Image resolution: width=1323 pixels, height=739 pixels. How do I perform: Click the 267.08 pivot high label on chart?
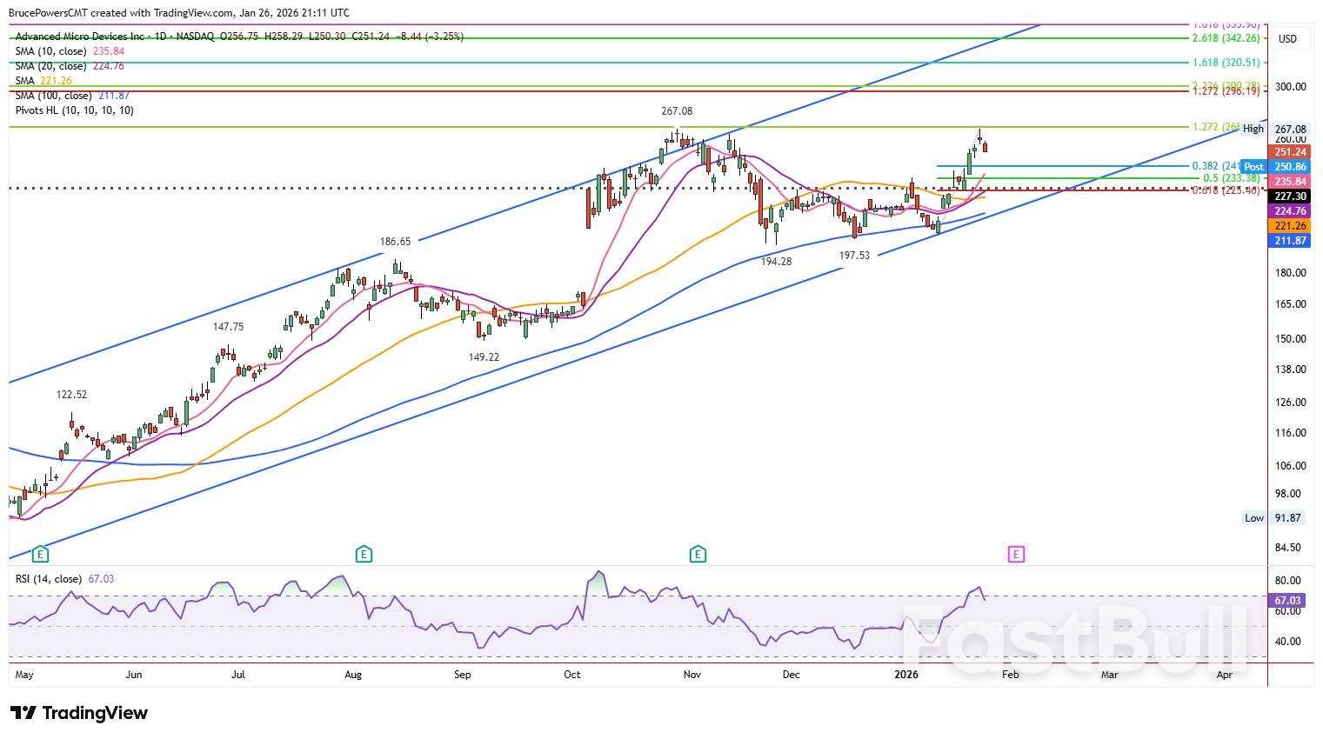point(677,111)
